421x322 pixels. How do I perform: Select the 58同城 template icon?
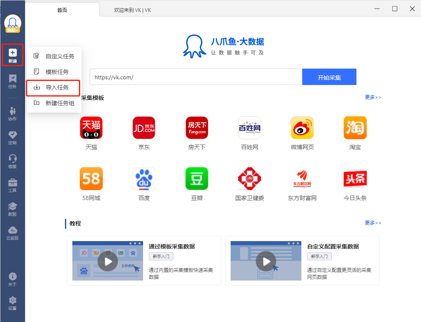(91, 179)
